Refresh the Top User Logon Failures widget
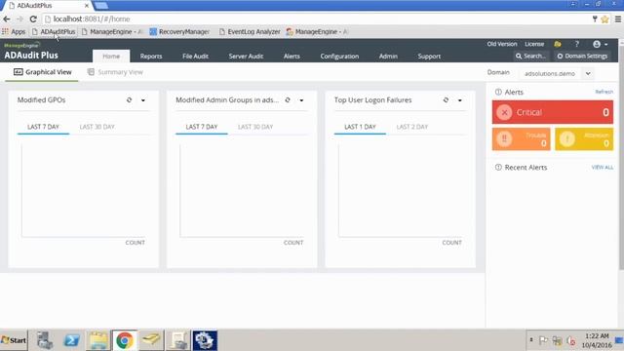 pos(446,99)
